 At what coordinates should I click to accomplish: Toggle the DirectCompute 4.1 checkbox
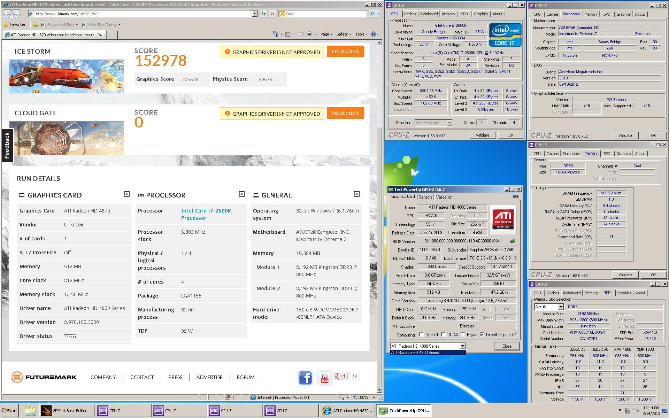(482, 334)
